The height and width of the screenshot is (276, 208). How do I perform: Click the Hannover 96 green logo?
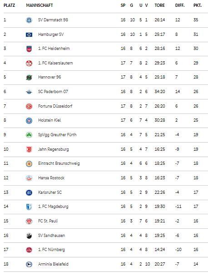pyautogui.click(x=29, y=77)
